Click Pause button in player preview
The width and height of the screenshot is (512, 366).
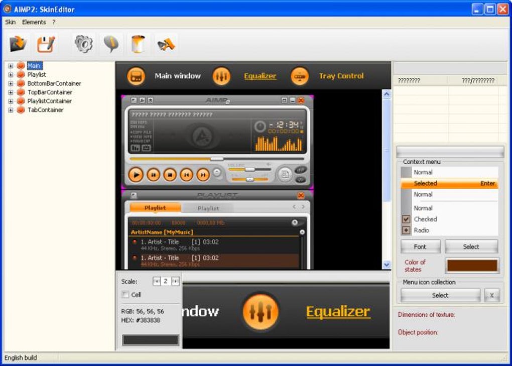153,175
